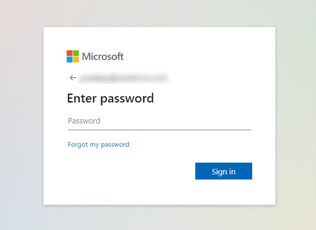Click the Microsoft wordmark text

[x=103, y=56]
